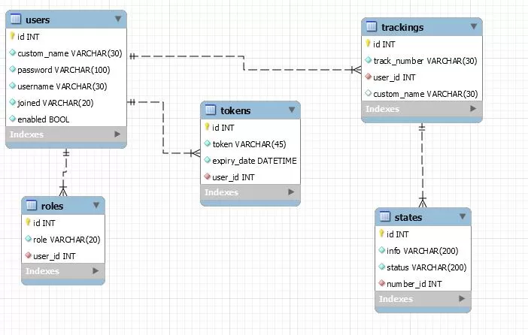Image resolution: width=528 pixels, height=335 pixels.
Task: Select 'password VARCHAR(100)' column
Action: 64,70
